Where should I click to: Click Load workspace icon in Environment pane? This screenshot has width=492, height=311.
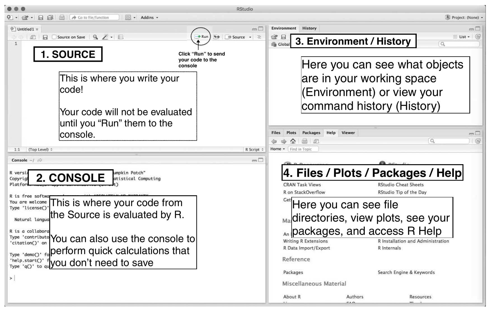point(275,37)
